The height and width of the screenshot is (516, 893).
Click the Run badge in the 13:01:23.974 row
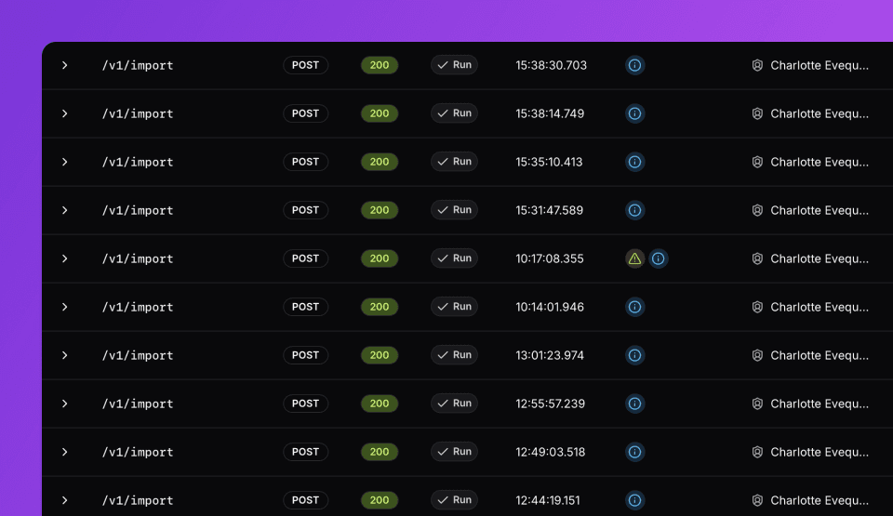[x=454, y=355]
